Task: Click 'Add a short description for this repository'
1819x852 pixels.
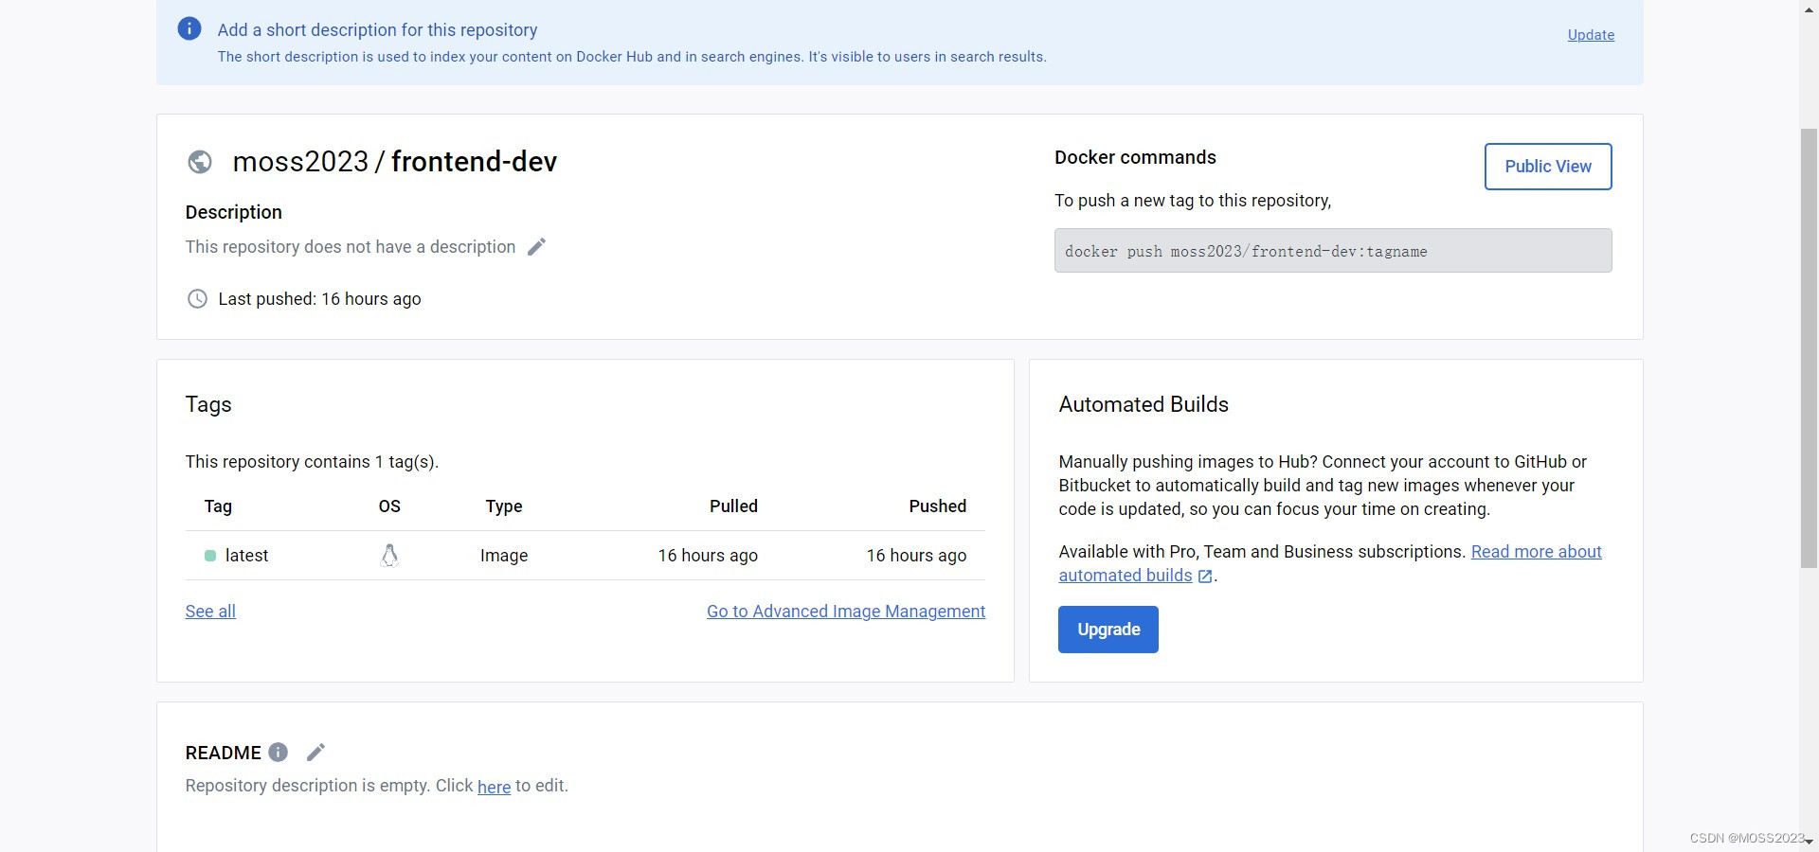Action: coord(377,30)
